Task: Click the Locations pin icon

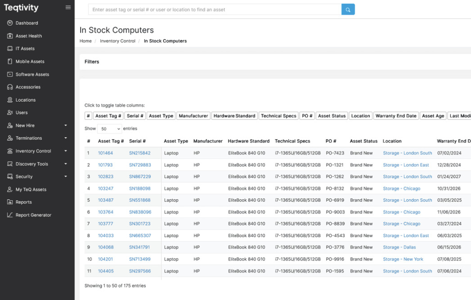Action: [10, 100]
